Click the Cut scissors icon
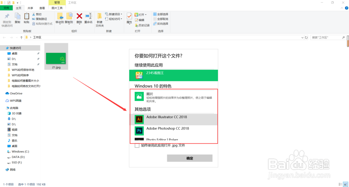 click(34, 14)
